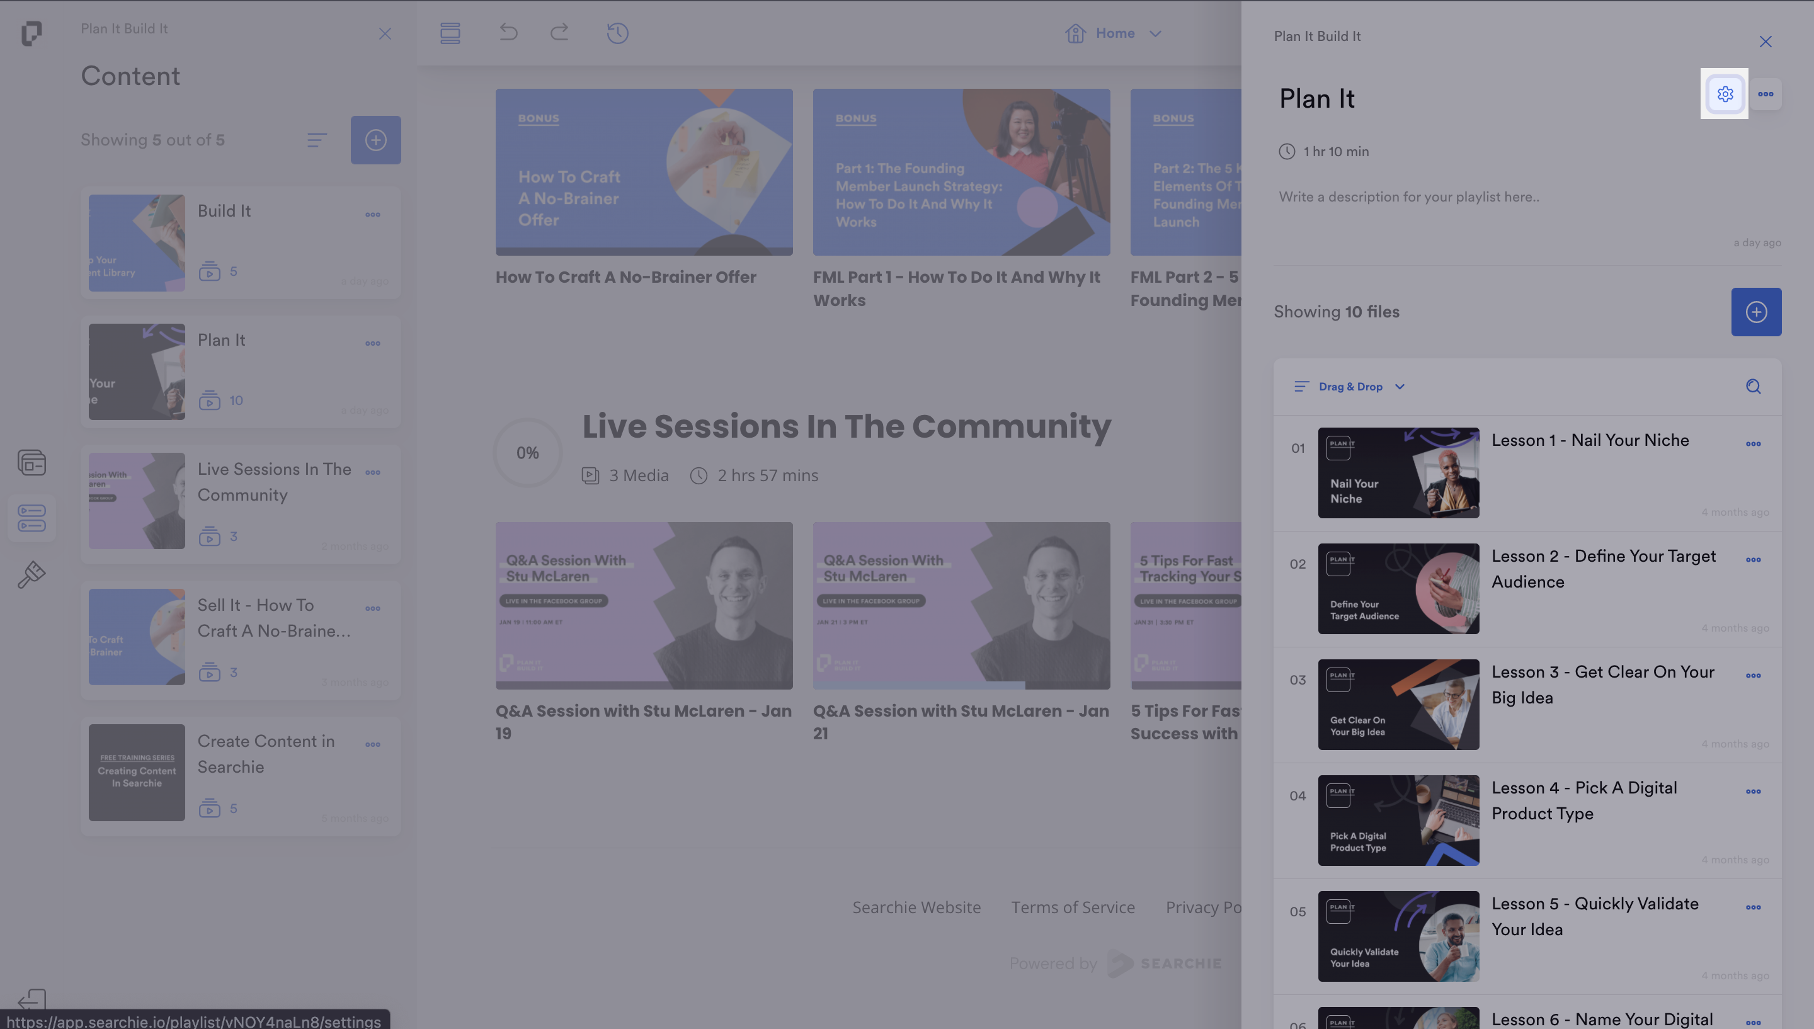Undo the last change

508,32
